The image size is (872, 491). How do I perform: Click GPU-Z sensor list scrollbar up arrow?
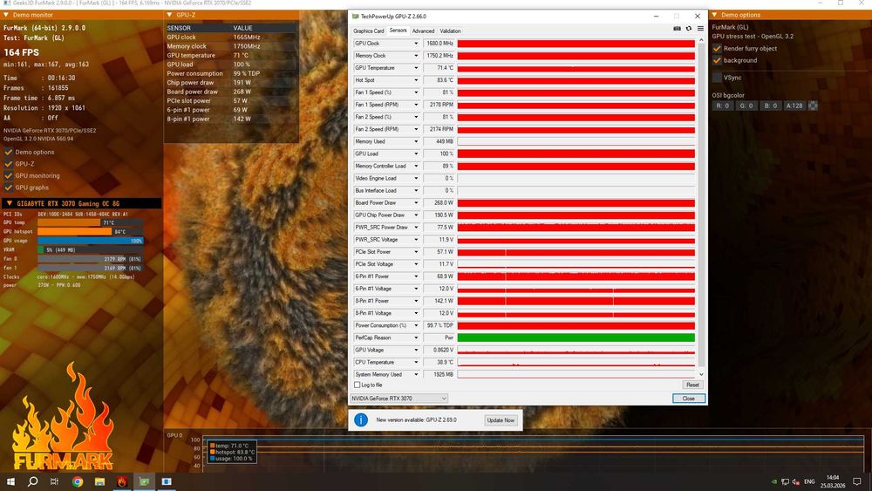(701, 40)
